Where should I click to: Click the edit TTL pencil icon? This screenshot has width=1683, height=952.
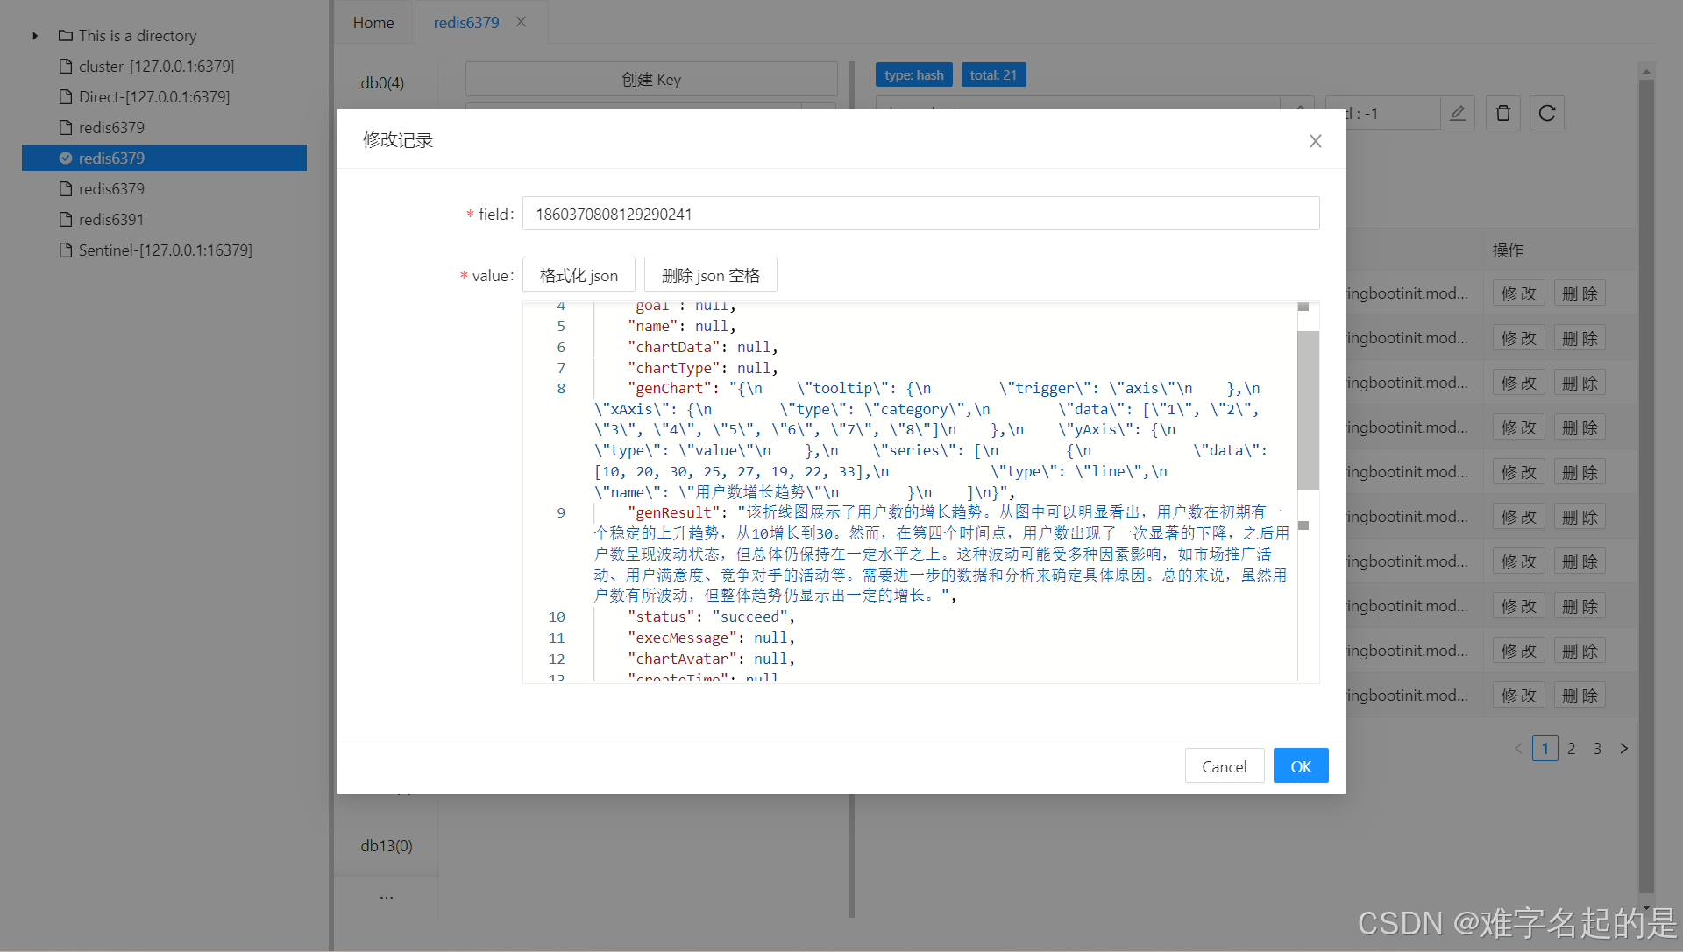1458,113
